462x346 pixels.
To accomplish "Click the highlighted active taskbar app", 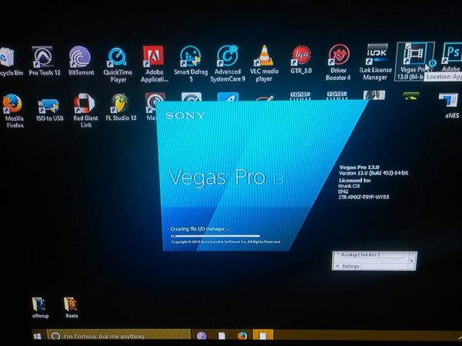I will (263, 336).
